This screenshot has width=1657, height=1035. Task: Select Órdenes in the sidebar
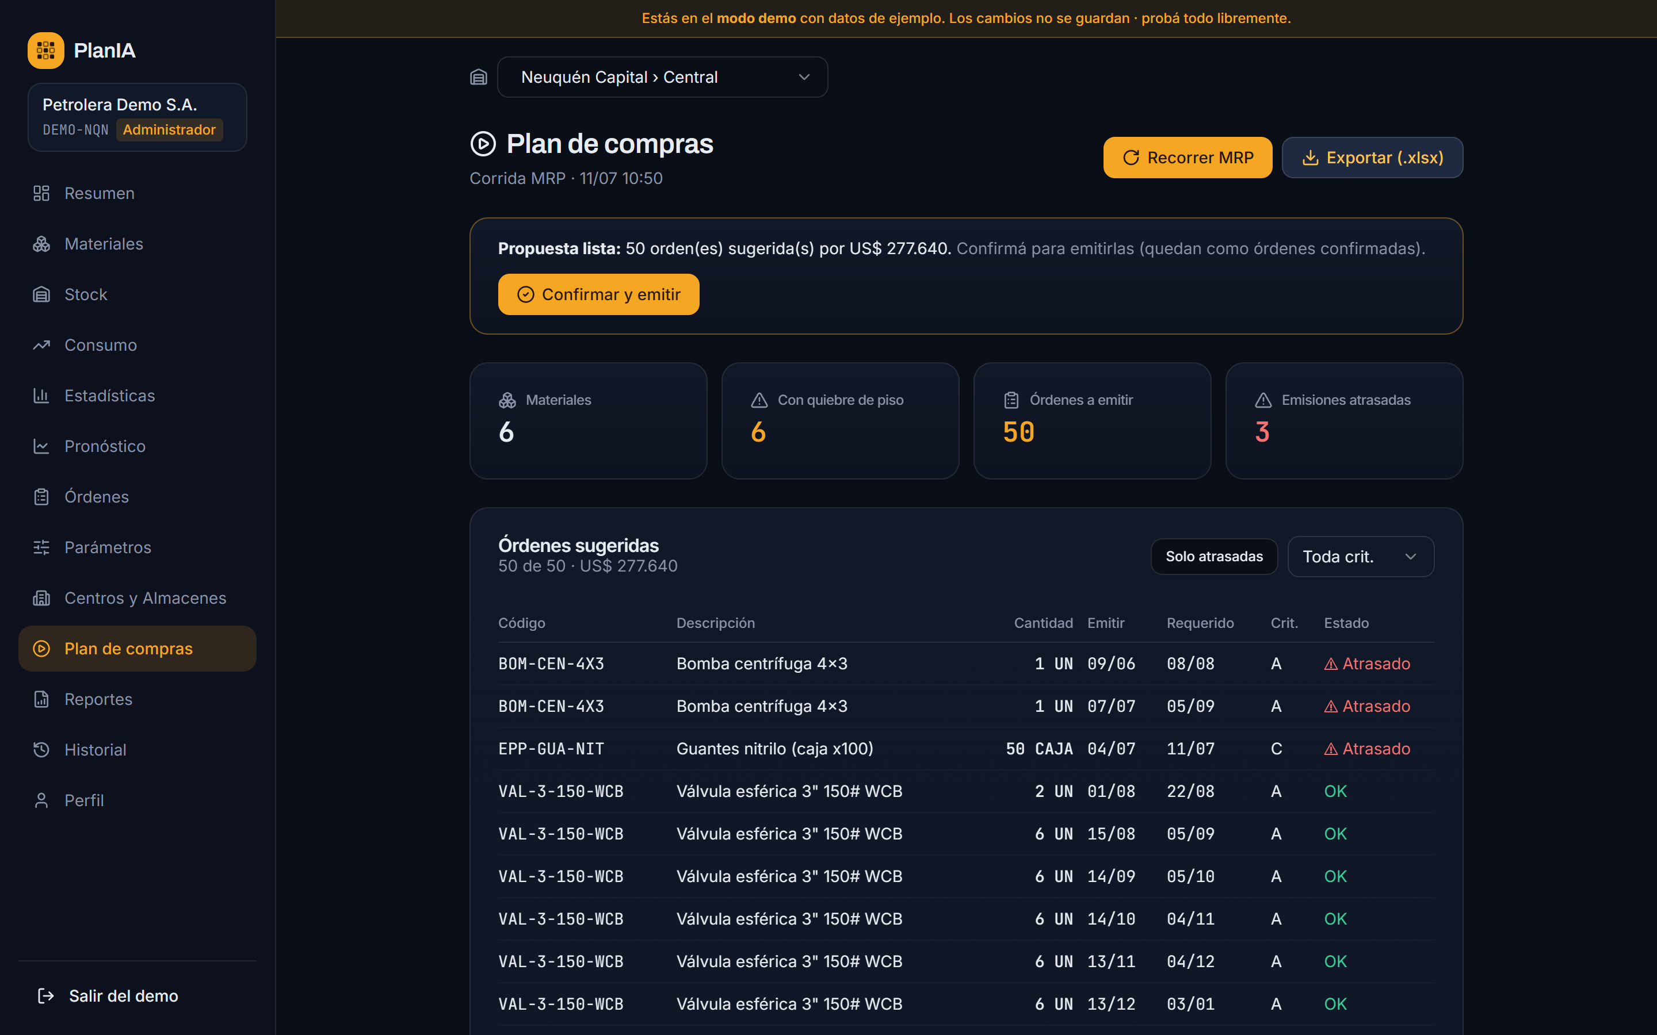coord(137,497)
